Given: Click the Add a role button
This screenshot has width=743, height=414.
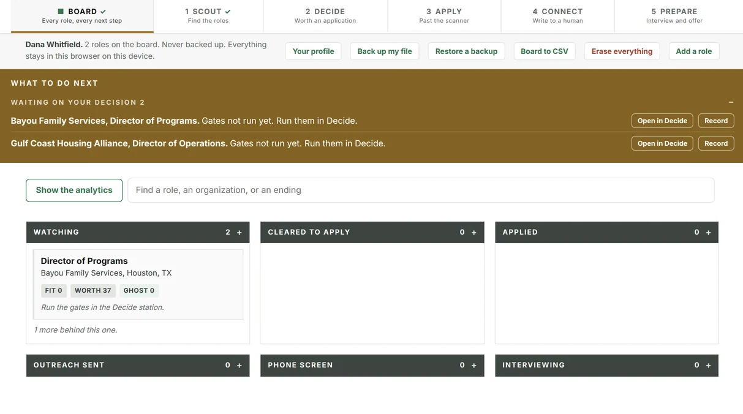Looking at the screenshot, I should point(694,51).
